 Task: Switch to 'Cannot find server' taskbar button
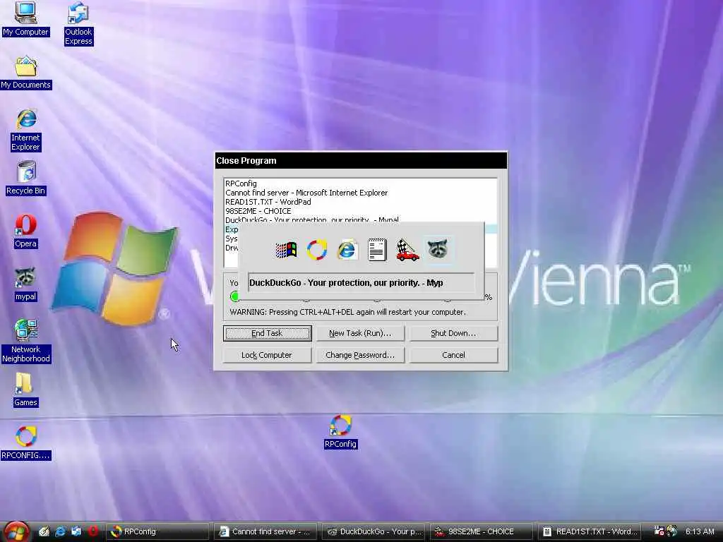click(265, 531)
